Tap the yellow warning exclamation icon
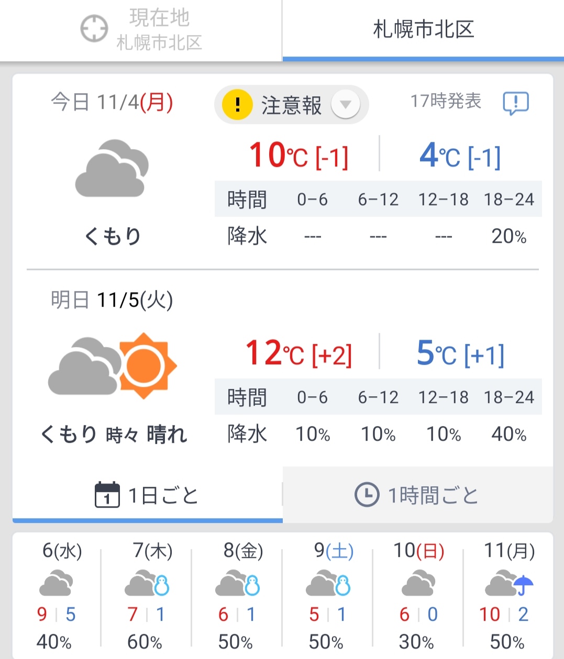 (x=237, y=104)
